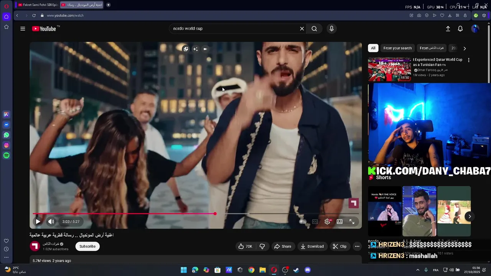491x276 pixels.
Task: Open the upload/create icon
Action: pos(448,29)
